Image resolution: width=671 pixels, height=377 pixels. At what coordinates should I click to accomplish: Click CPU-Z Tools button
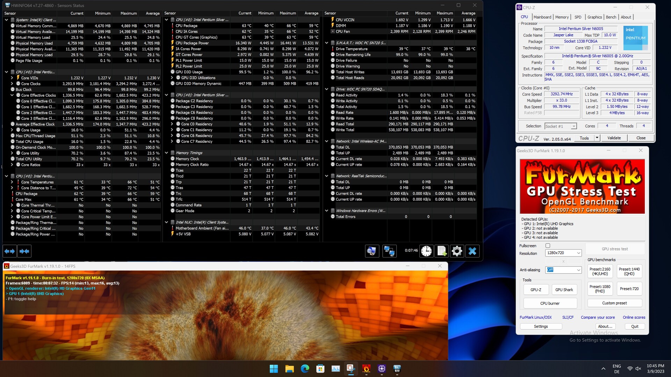click(x=584, y=138)
